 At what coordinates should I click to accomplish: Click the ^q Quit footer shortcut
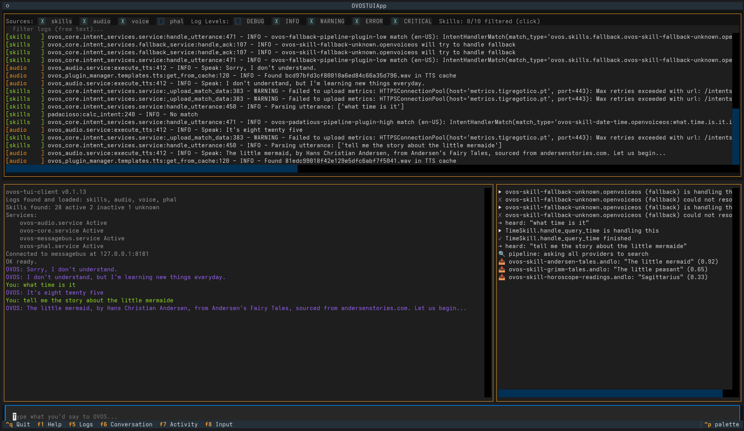[x=18, y=424]
